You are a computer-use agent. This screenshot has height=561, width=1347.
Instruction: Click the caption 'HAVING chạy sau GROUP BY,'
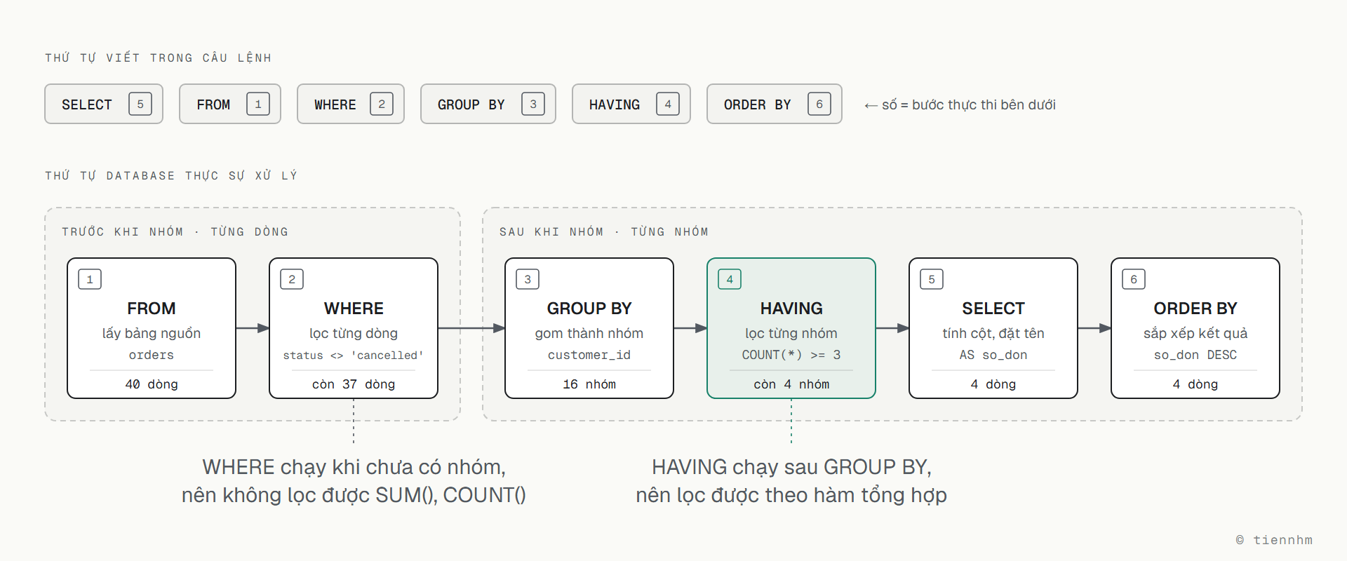click(x=791, y=467)
